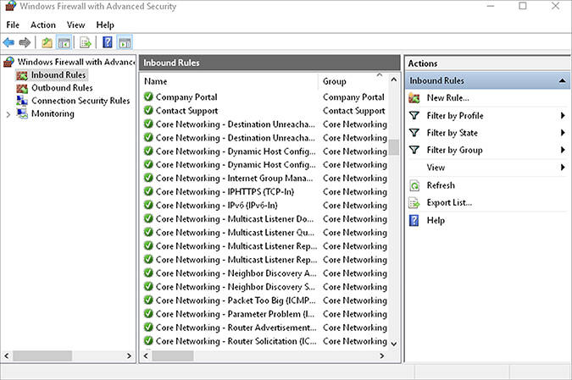Click the Filter by State funnel icon

pos(414,133)
